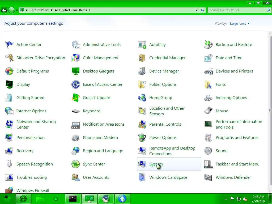
Task: Open recent pages dropdown next to Forward
Action: 17,10
